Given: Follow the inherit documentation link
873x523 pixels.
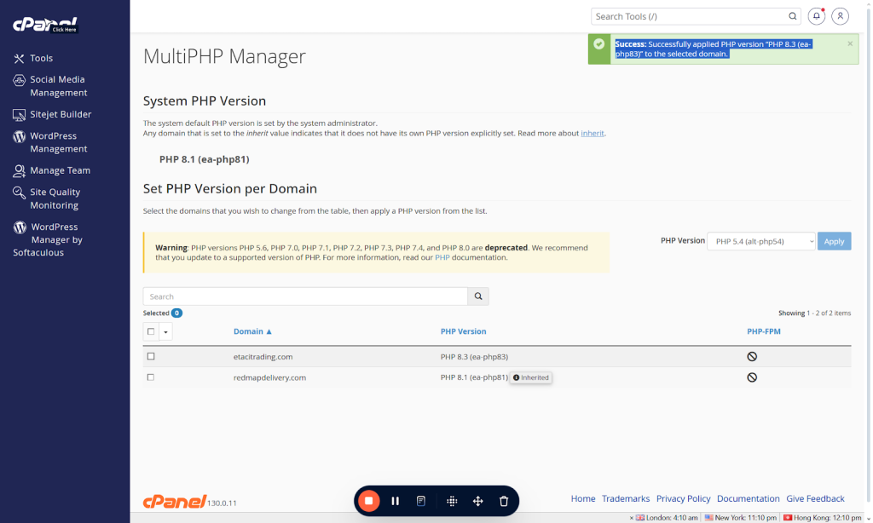Looking at the screenshot, I should tap(592, 134).
